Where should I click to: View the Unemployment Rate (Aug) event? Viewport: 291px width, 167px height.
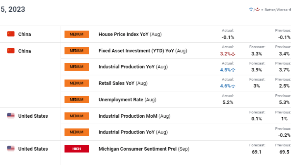[127, 99]
